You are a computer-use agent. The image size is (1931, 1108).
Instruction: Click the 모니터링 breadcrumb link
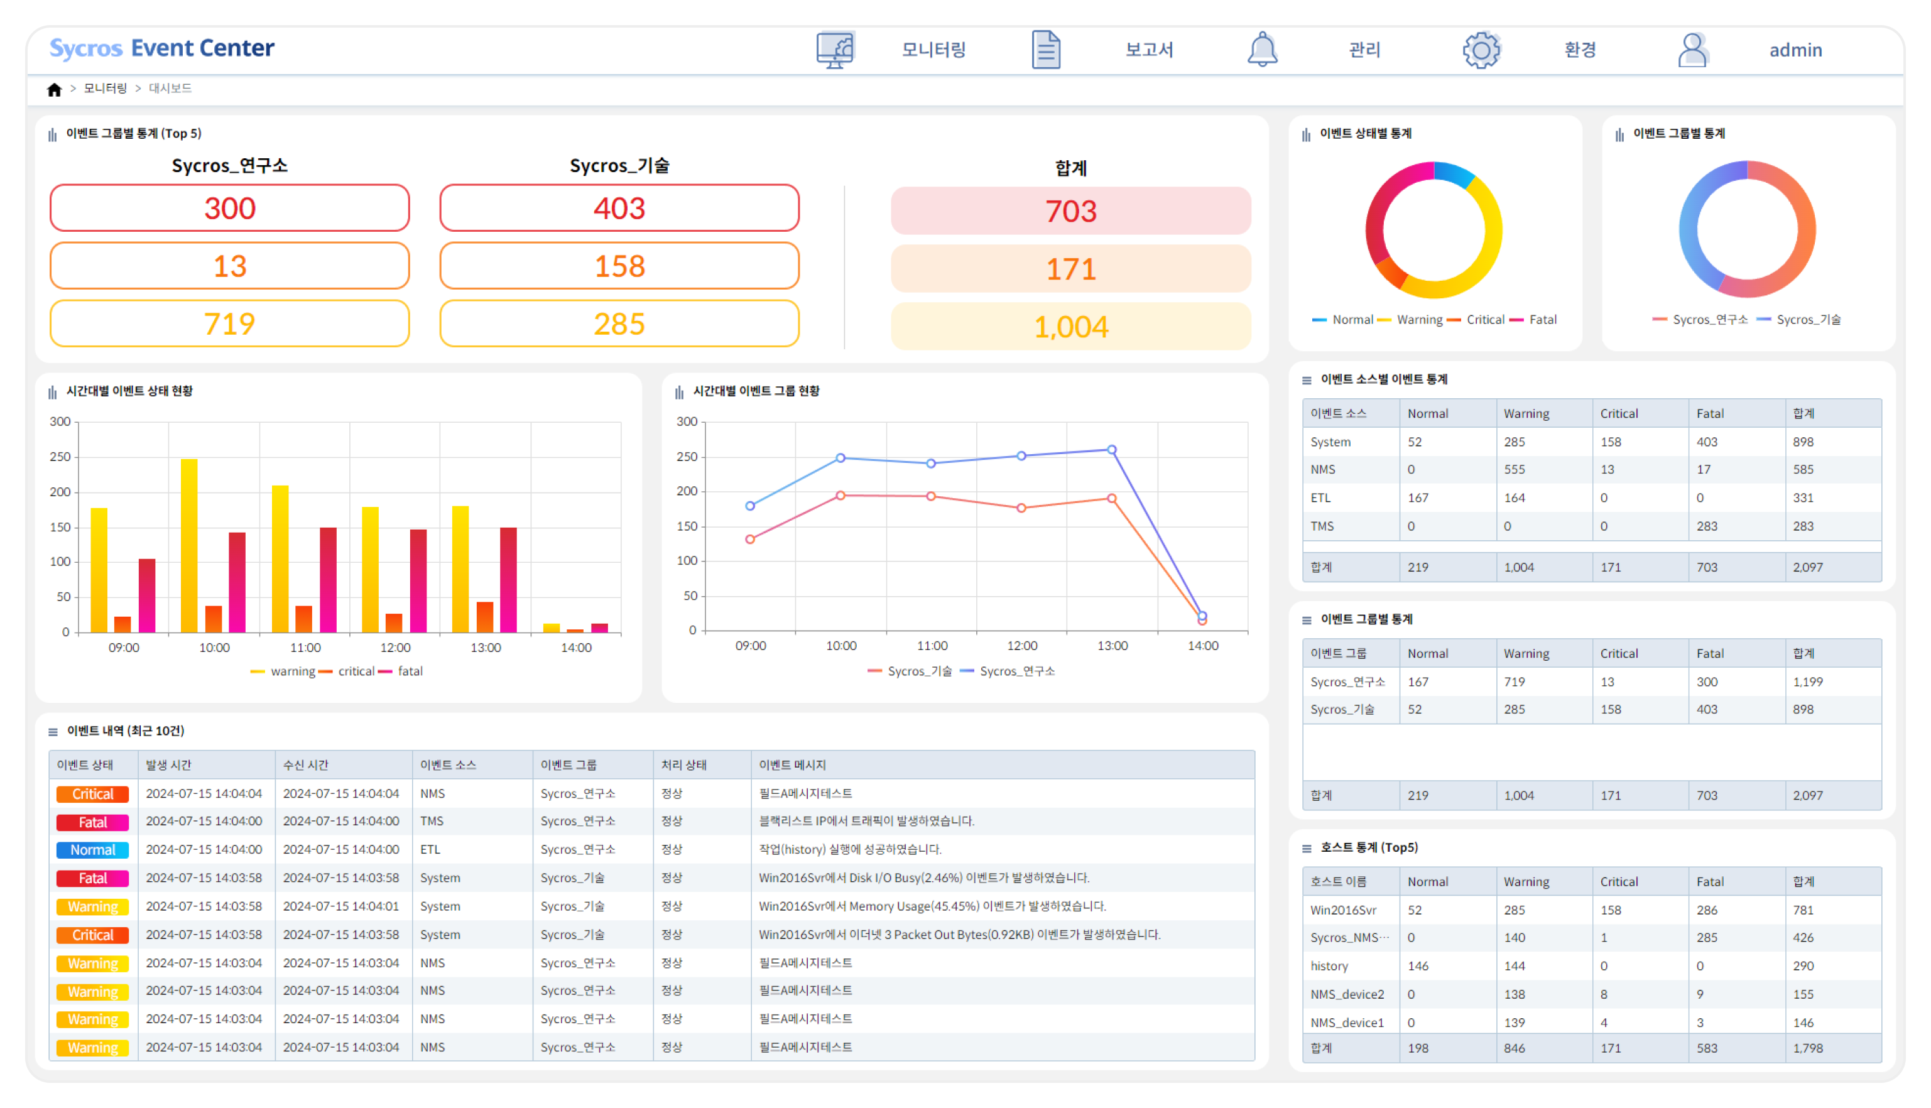105,89
